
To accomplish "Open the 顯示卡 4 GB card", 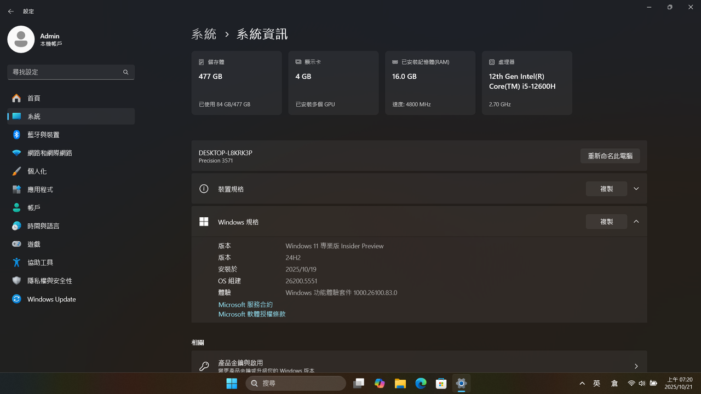I will coord(334,83).
